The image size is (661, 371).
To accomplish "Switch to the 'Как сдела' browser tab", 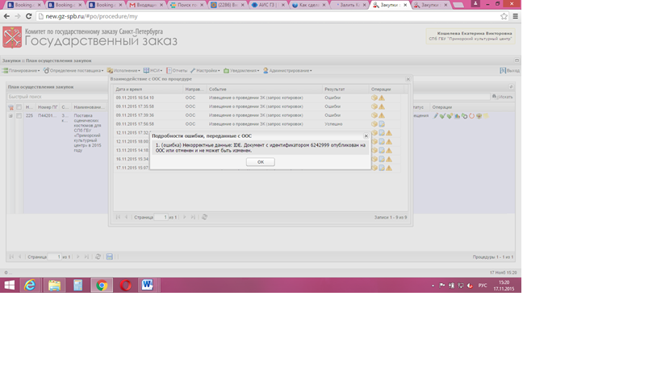I will 309,5.
